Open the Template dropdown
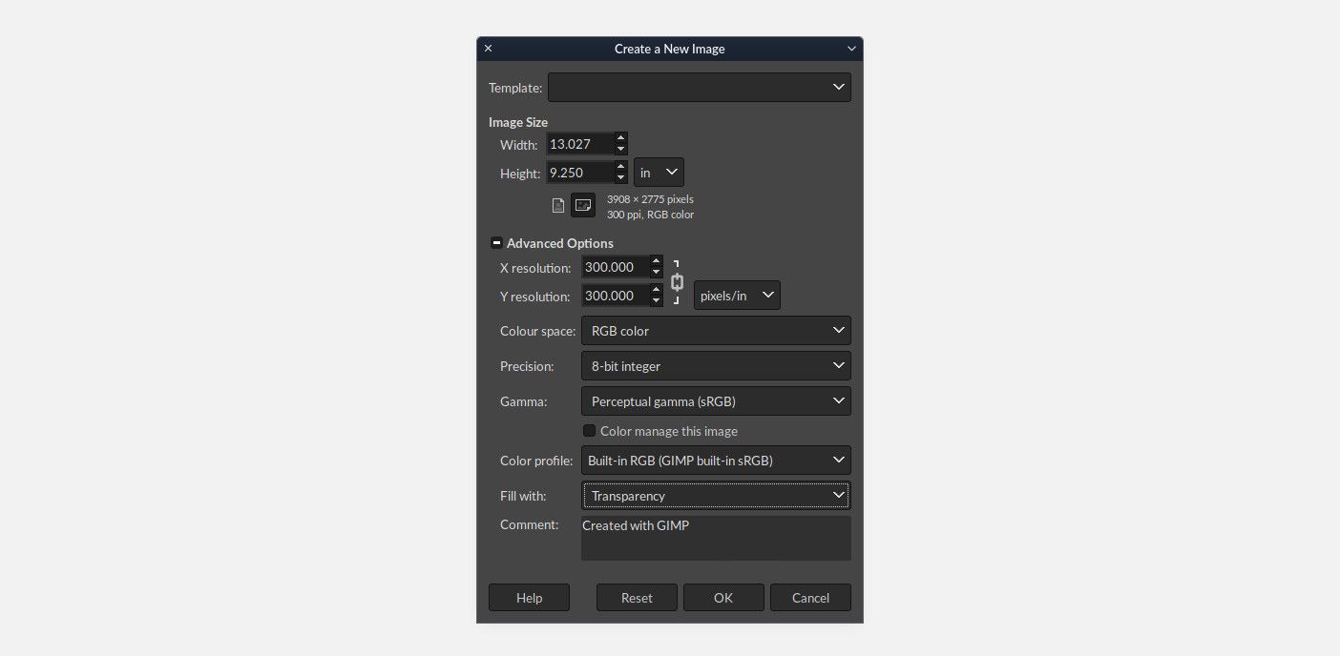Image resolution: width=1340 pixels, height=656 pixels. point(700,87)
